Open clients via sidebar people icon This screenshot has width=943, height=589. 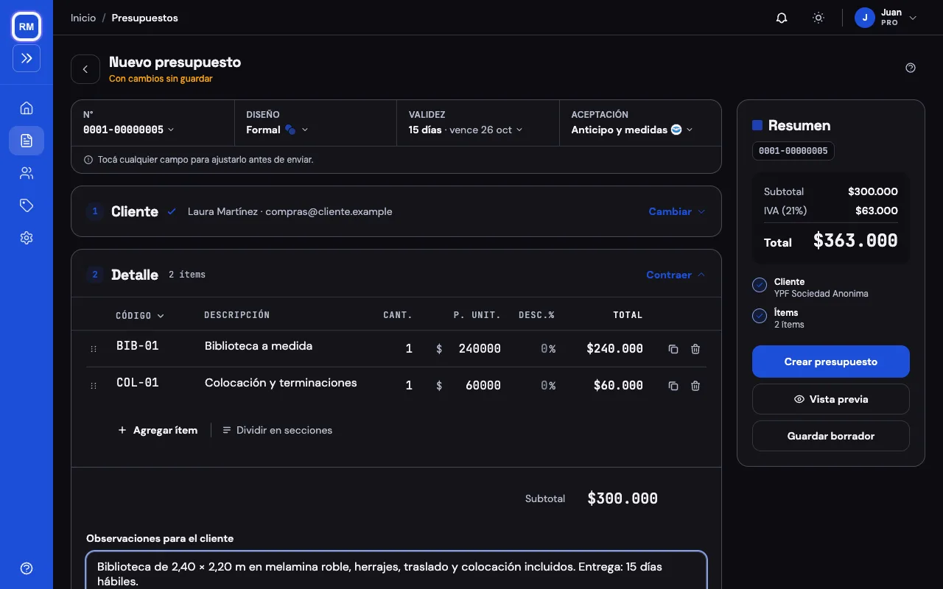(x=27, y=173)
